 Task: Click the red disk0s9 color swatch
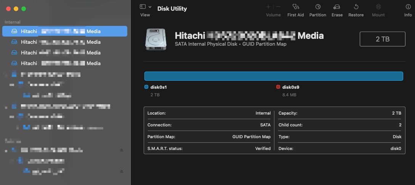[278, 87]
